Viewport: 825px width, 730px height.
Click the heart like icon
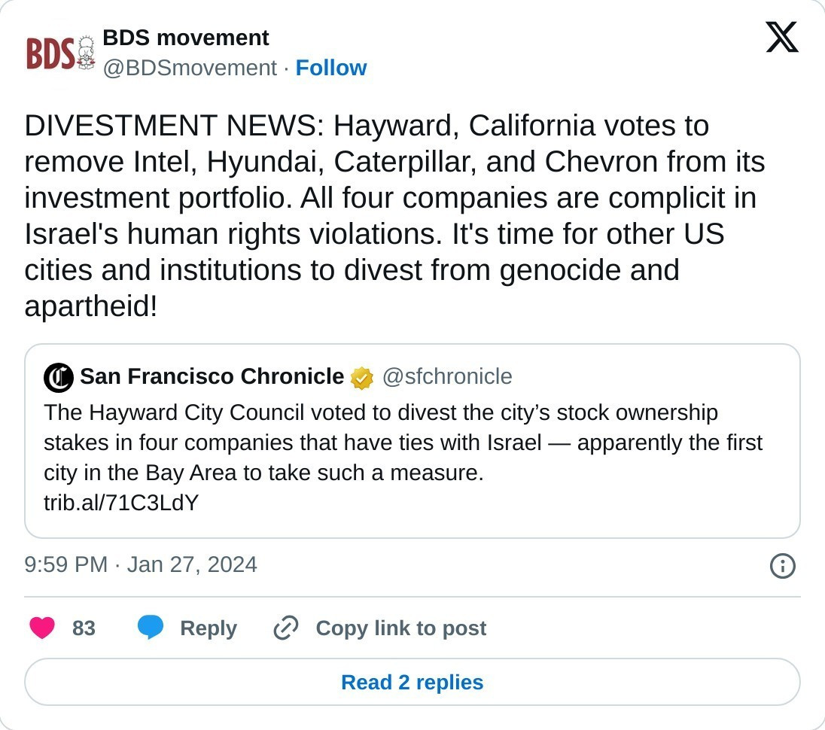coord(41,628)
